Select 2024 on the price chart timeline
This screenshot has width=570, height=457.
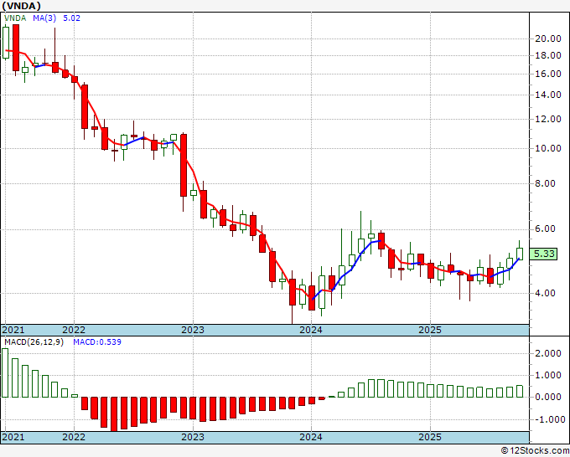pos(311,330)
